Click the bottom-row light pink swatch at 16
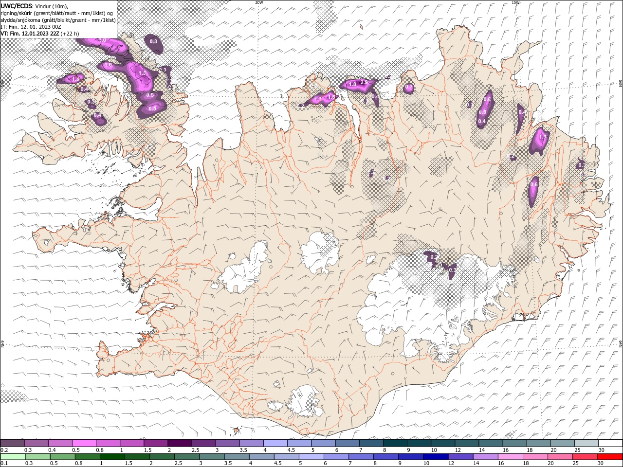Image resolution: width=623 pixels, height=467 pixels. point(510,457)
